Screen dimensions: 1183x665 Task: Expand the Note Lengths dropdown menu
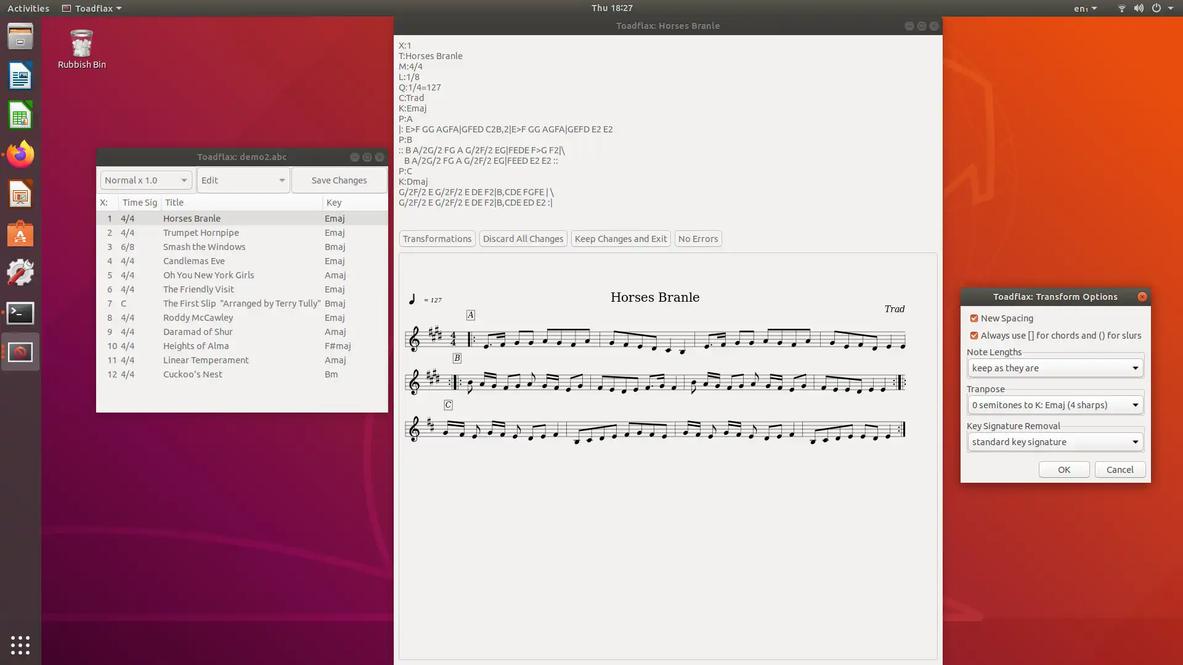(1134, 368)
